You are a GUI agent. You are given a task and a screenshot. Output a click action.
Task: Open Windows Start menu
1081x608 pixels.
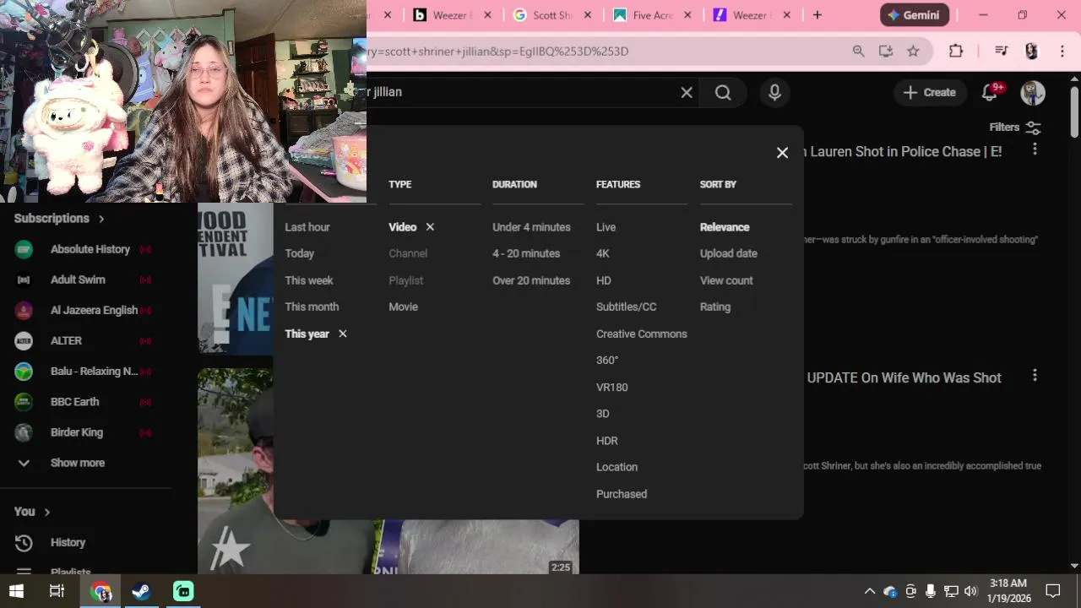click(16, 591)
